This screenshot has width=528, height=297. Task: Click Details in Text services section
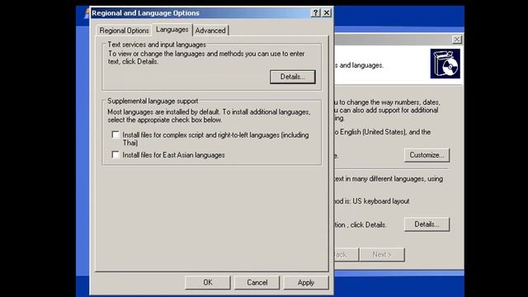tap(293, 77)
